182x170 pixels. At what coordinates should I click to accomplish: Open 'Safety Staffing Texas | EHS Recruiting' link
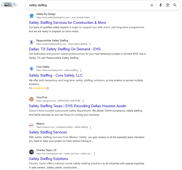click(x=77, y=106)
